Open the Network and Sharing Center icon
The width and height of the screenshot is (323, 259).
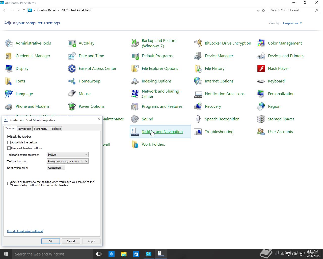[135, 94]
